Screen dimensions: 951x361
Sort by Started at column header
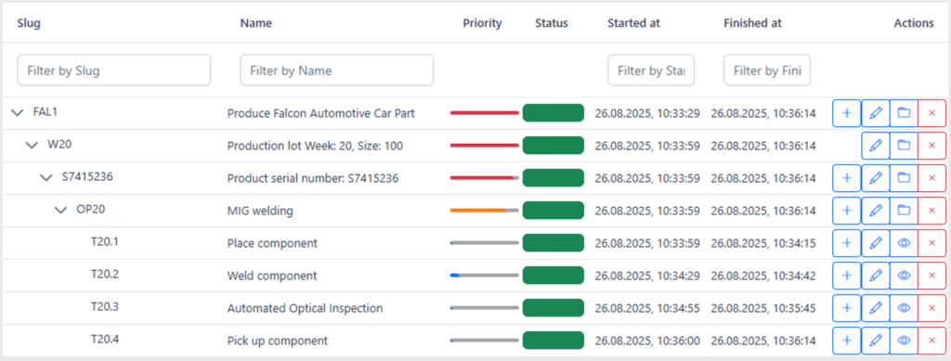pyautogui.click(x=633, y=23)
